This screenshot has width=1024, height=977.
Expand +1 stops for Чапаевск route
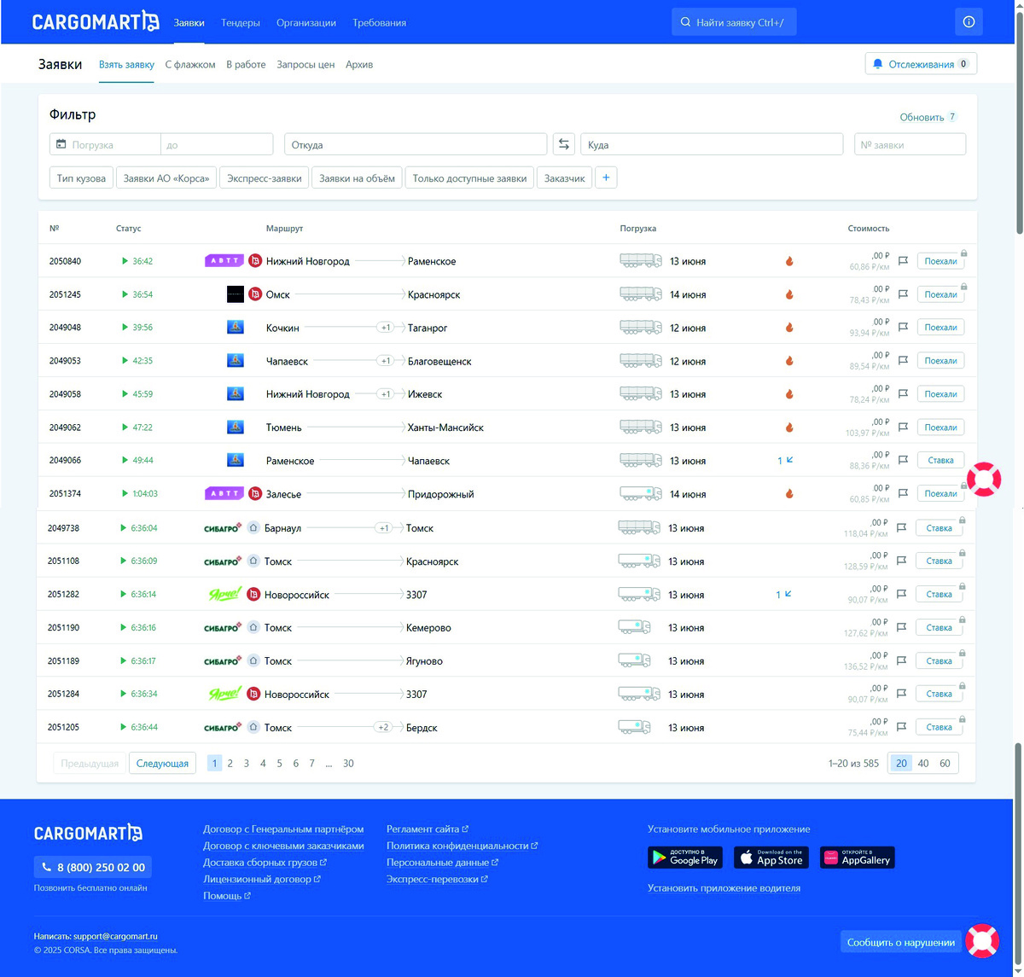(386, 361)
